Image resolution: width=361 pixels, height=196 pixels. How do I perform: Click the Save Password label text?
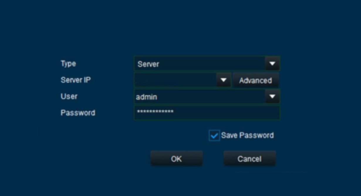click(x=247, y=135)
